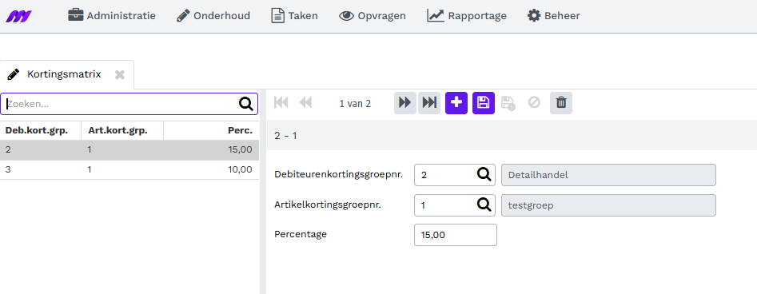Focus the Zoeken search field
The height and width of the screenshot is (294, 757).
(121, 104)
